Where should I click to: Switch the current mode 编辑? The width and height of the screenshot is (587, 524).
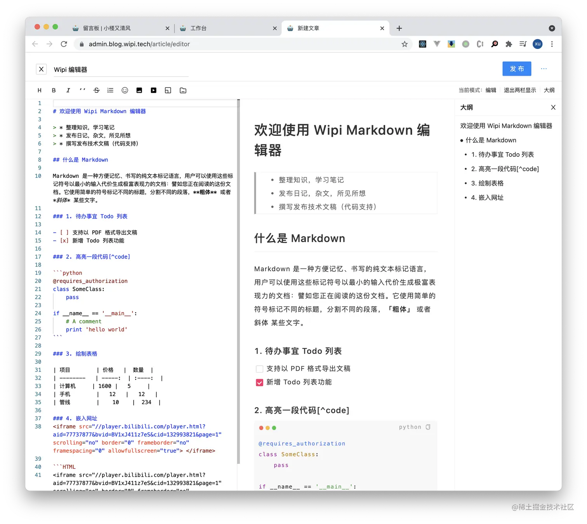491,90
